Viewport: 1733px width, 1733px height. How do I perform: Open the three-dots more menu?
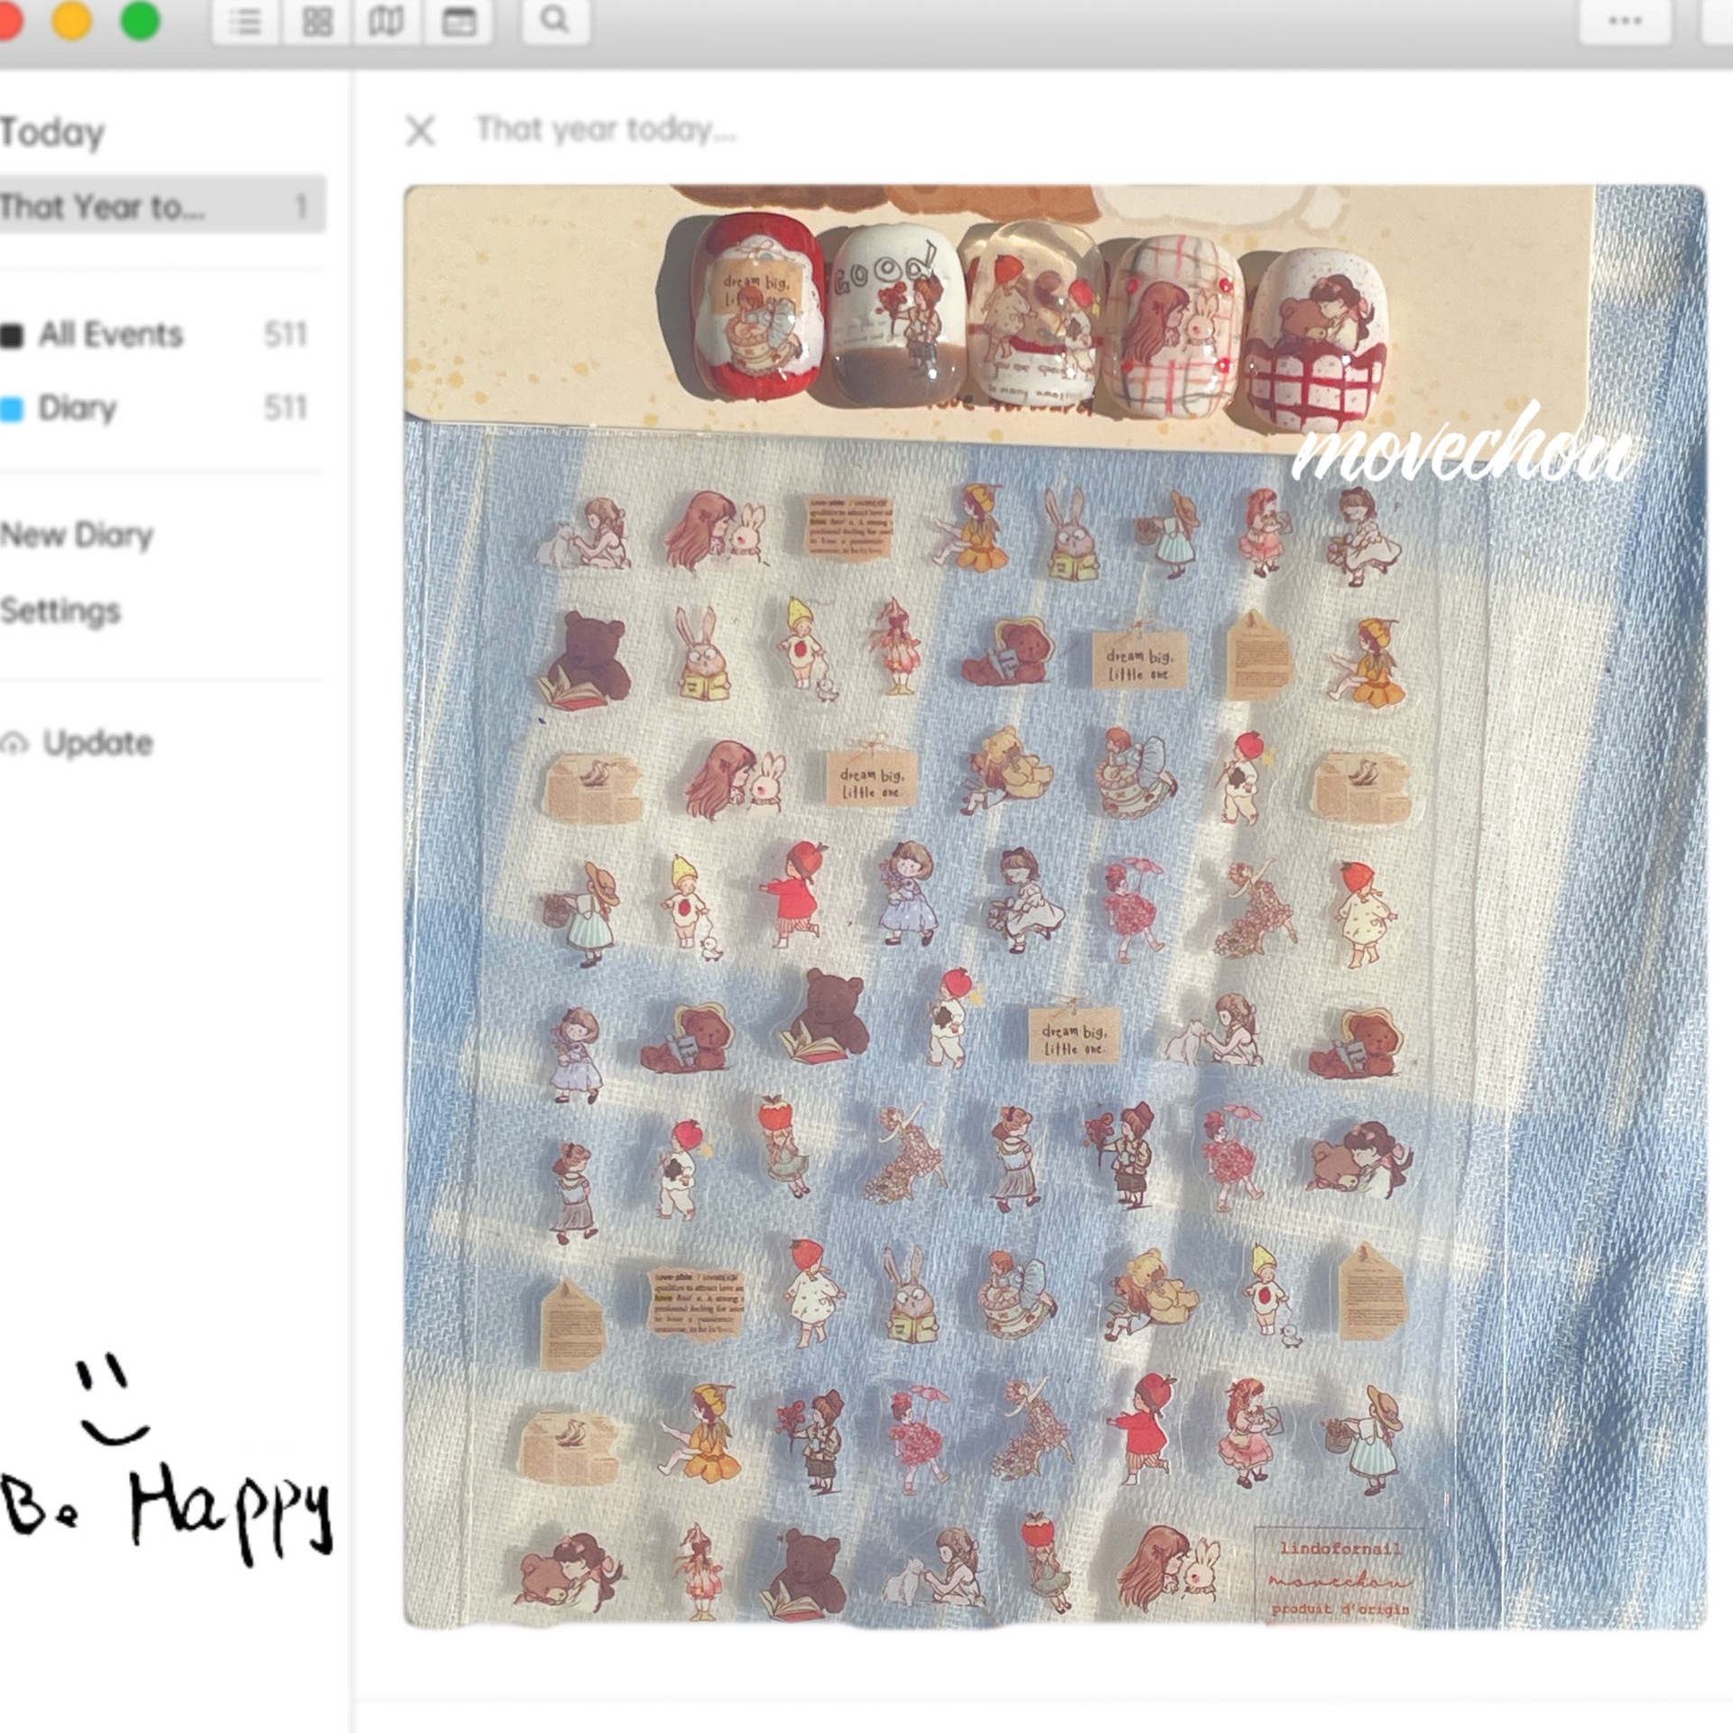1625,21
